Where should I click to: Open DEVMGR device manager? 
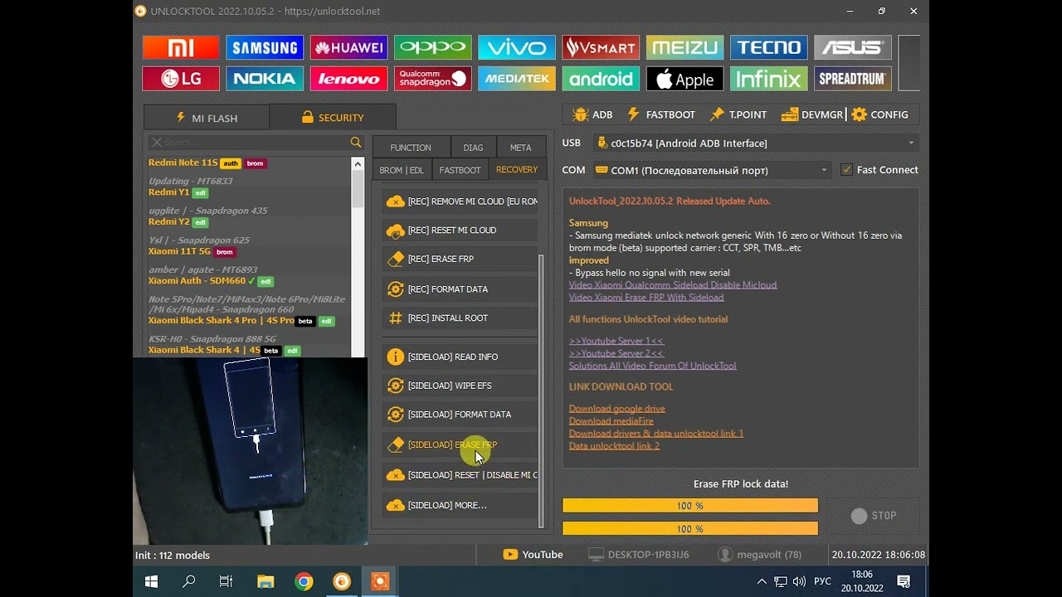click(812, 114)
